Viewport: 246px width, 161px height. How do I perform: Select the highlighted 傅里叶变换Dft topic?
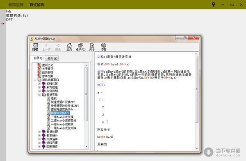pos(60,113)
